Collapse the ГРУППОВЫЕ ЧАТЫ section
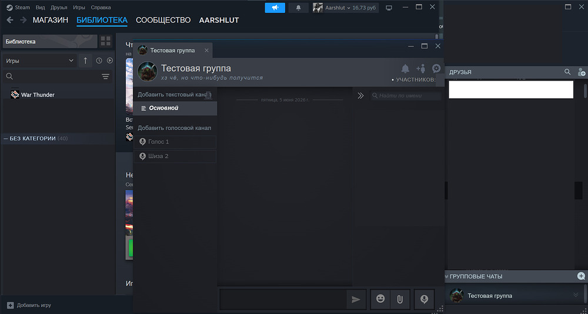The width and height of the screenshot is (588, 314). (447, 276)
